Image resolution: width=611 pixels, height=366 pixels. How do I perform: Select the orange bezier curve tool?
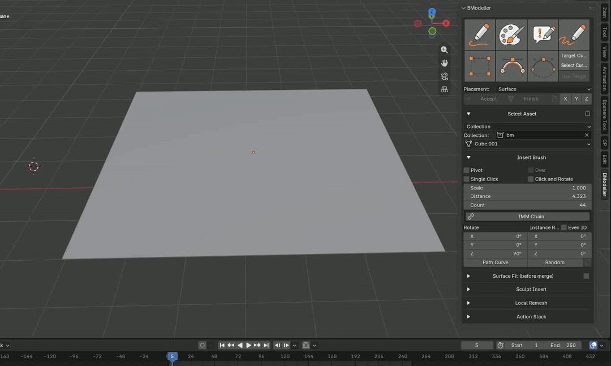coord(511,66)
